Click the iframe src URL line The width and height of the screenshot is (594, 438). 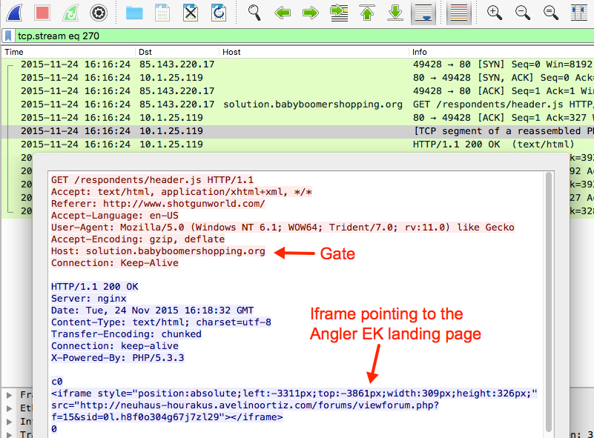click(245, 405)
